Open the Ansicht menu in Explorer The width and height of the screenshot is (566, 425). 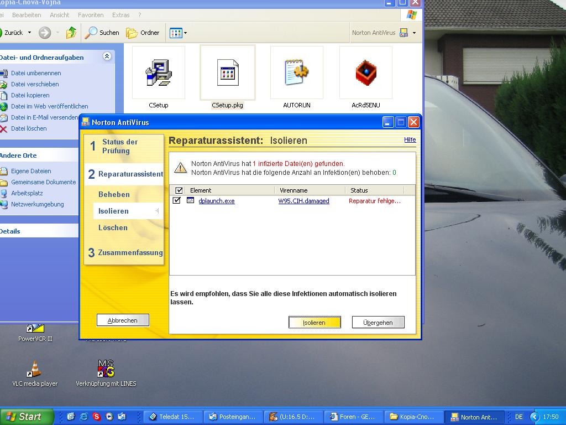point(60,15)
